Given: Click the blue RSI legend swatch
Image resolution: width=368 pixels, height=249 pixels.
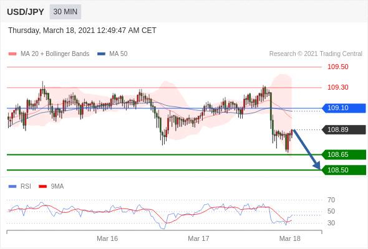Looking at the screenshot, I should (x=12, y=187).
